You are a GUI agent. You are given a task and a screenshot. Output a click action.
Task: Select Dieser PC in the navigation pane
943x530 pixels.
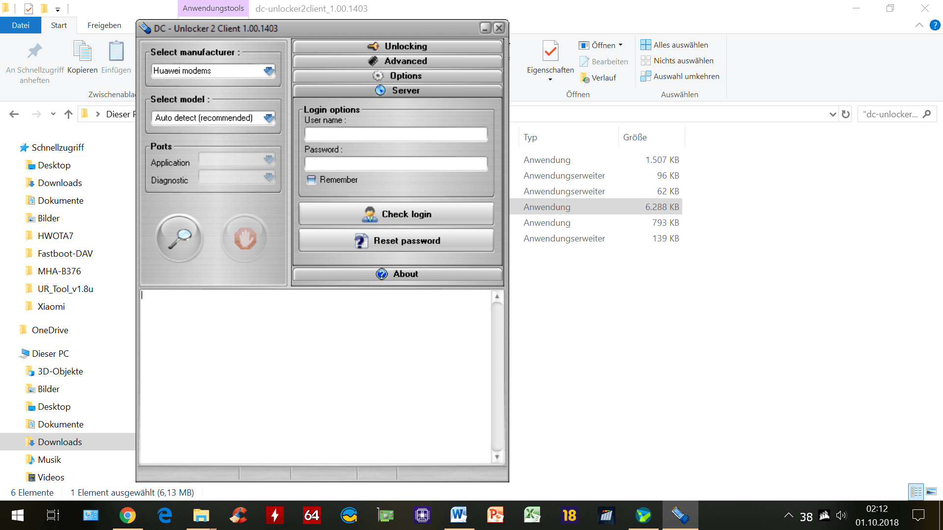coord(50,354)
